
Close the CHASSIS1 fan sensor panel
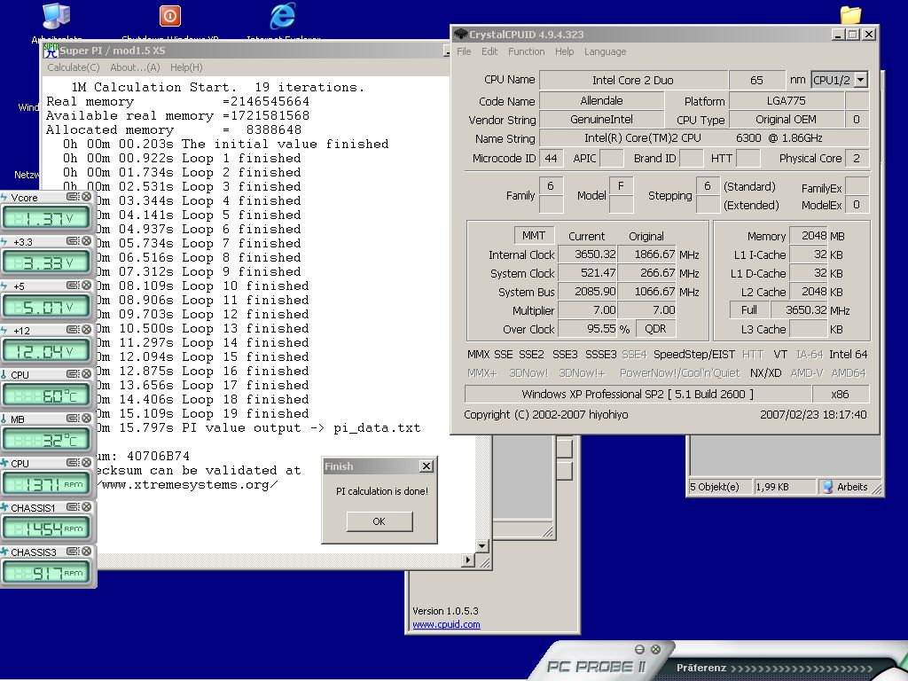[86, 506]
